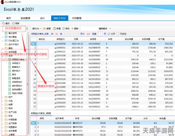Click the 销售退回 form icon
Image resolution: width=175 pixels, height=136 pixels.
(x=10, y=78)
